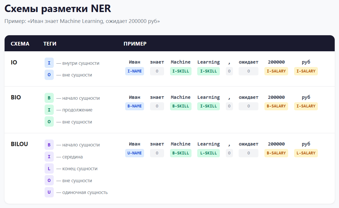Click the example sentence under the title
This screenshot has width=339, height=208.
pos(82,21)
